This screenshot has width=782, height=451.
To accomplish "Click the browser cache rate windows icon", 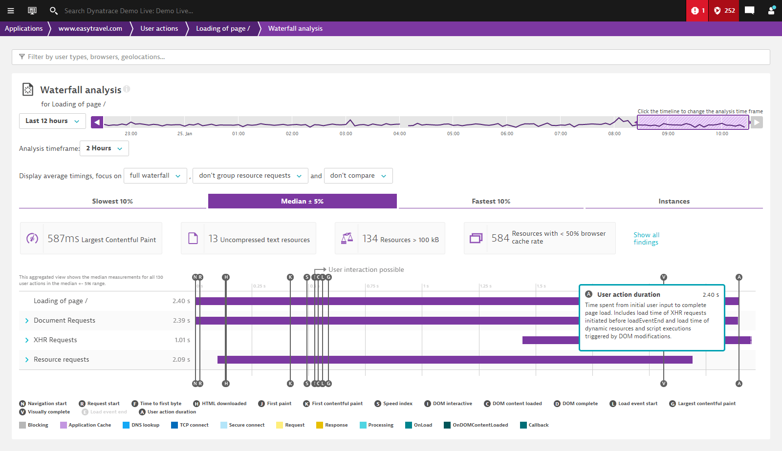I will [x=476, y=238].
